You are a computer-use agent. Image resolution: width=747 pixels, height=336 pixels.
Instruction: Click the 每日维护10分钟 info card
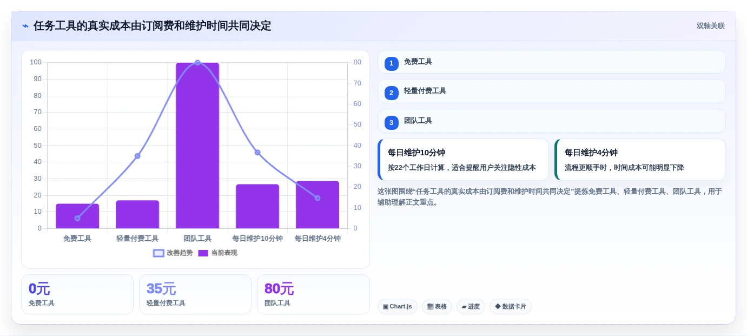463,160
